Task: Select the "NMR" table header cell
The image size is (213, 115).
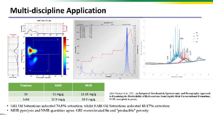Action: (x=58, y=87)
